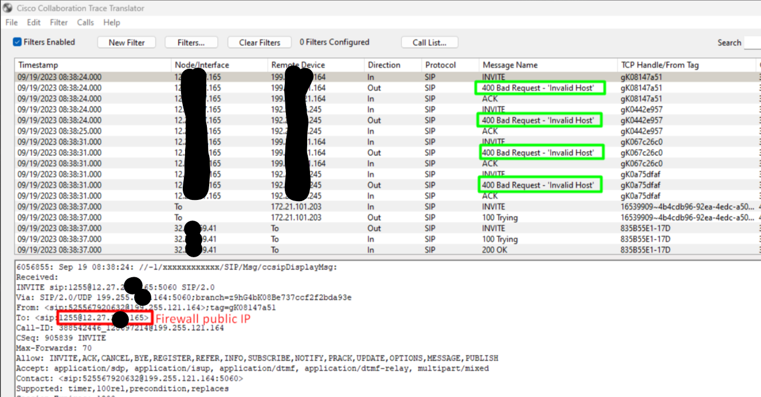Select the 400 Bad Request row tagged gK0442e957
The height and width of the screenshot is (397, 761).
pos(387,120)
